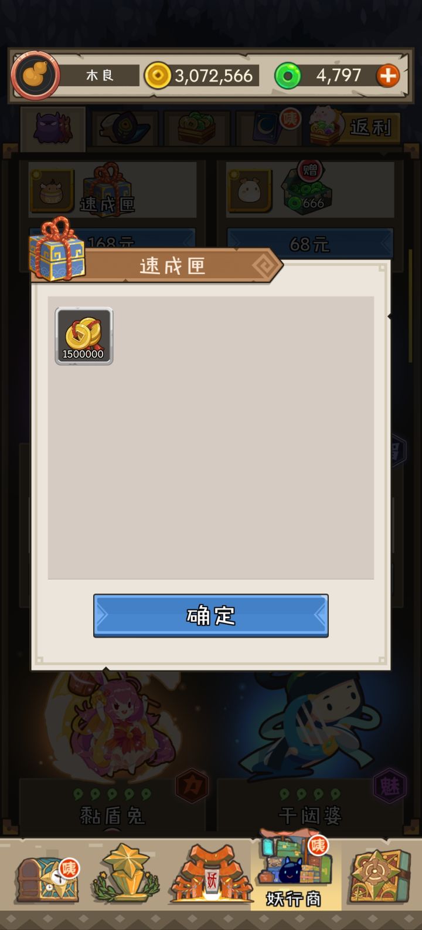Viewport: 422px width, 930px height.
Task: Open the gourd player avatar
Action: (x=35, y=75)
